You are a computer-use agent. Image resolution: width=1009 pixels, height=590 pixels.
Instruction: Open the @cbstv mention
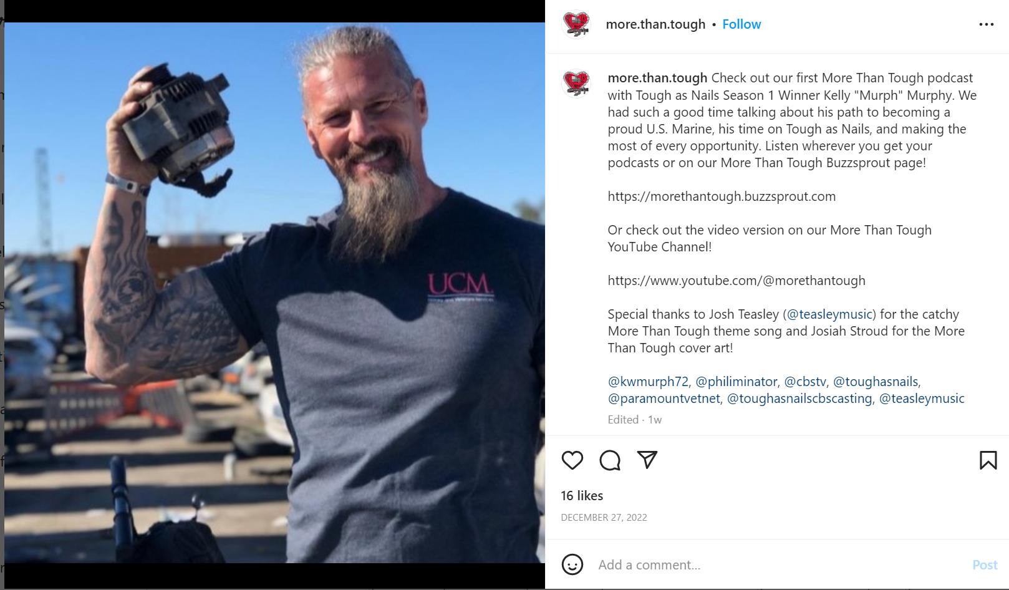click(805, 382)
